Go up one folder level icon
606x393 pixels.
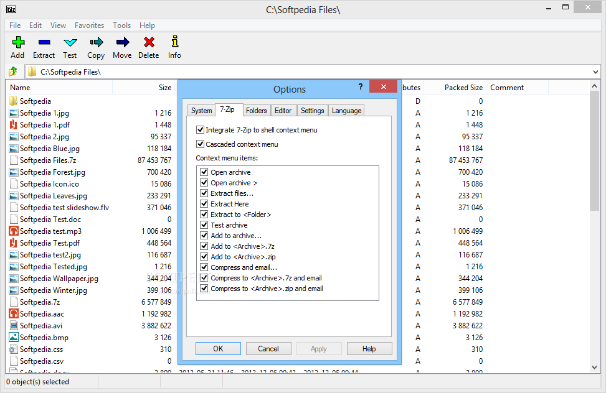pyautogui.click(x=13, y=72)
